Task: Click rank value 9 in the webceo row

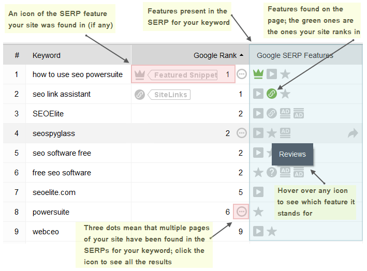Action: (x=241, y=232)
